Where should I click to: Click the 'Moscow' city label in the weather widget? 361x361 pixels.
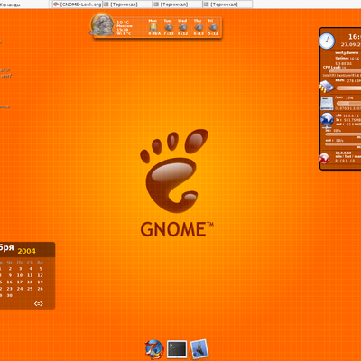click(125, 26)
